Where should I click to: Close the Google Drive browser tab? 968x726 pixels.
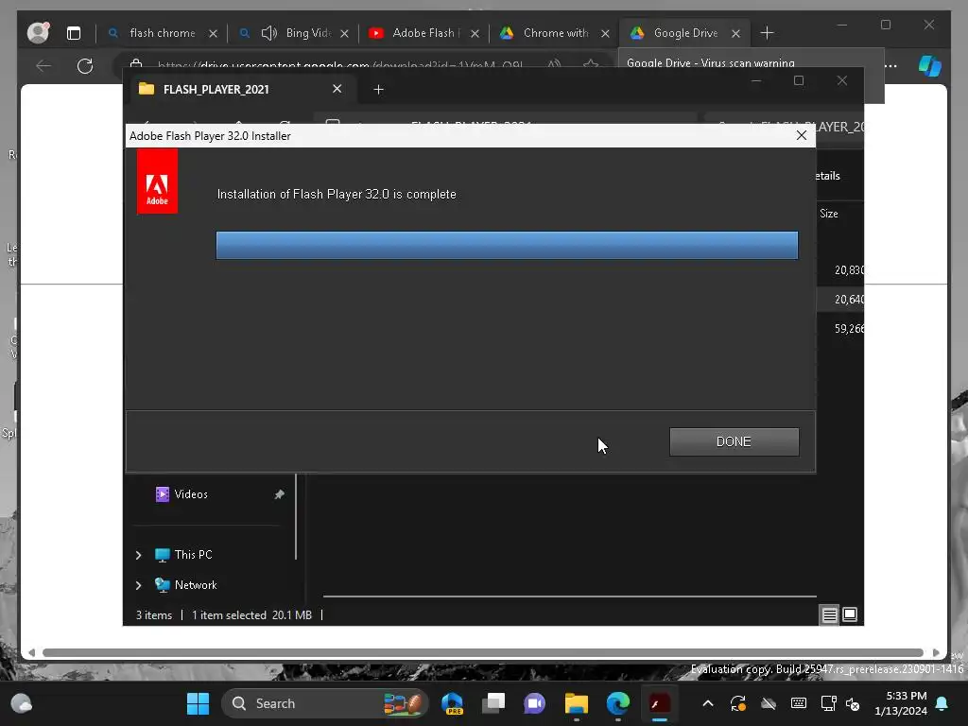point(735,33)
